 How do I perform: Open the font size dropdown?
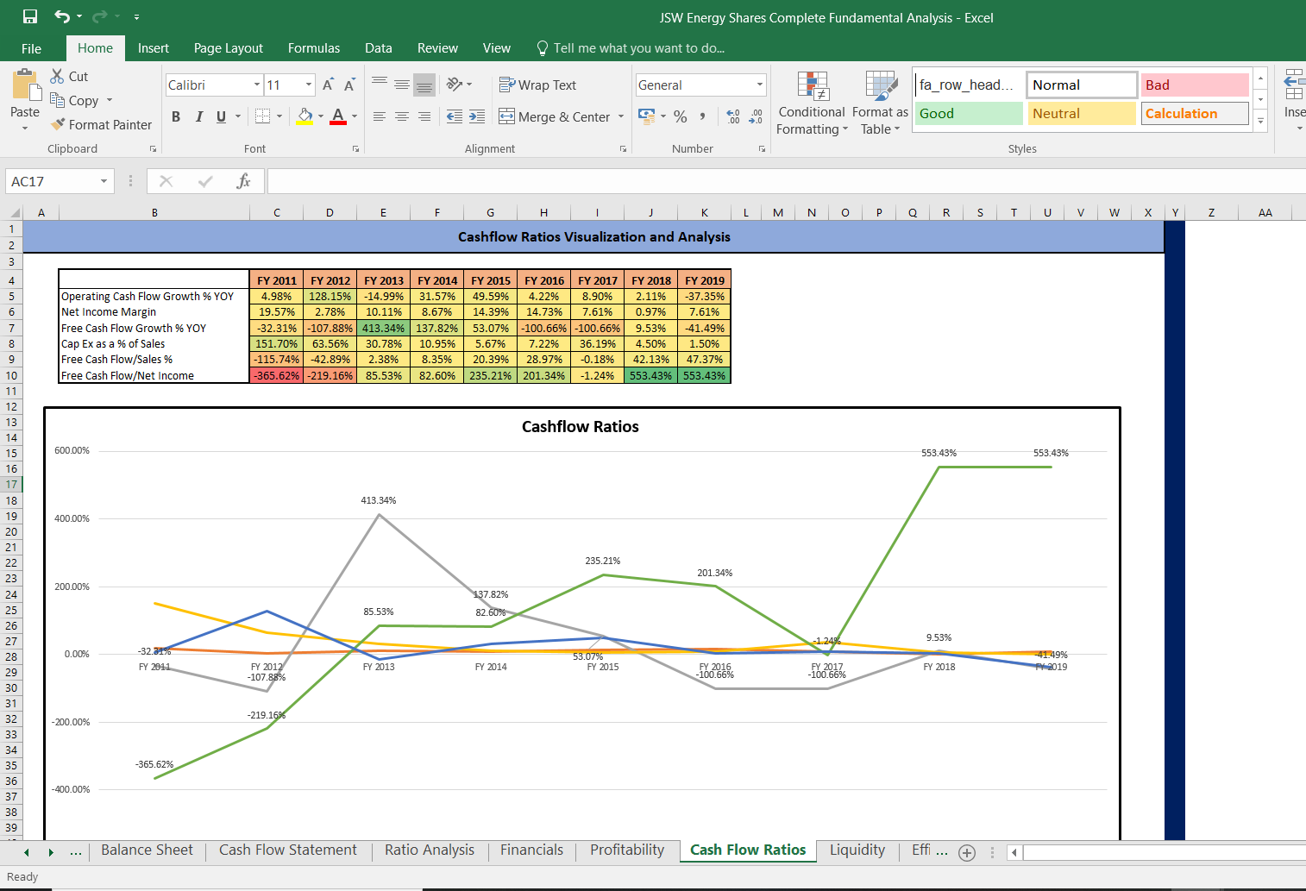(x=309, y=85)
